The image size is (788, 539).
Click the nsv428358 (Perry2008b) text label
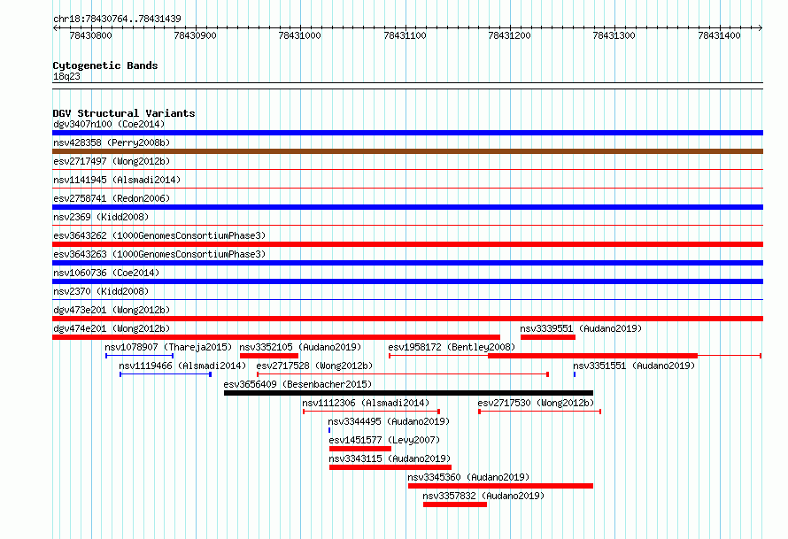coord(112,142)
